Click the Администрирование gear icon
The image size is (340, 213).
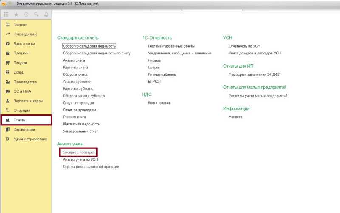(x=8, y=139)
